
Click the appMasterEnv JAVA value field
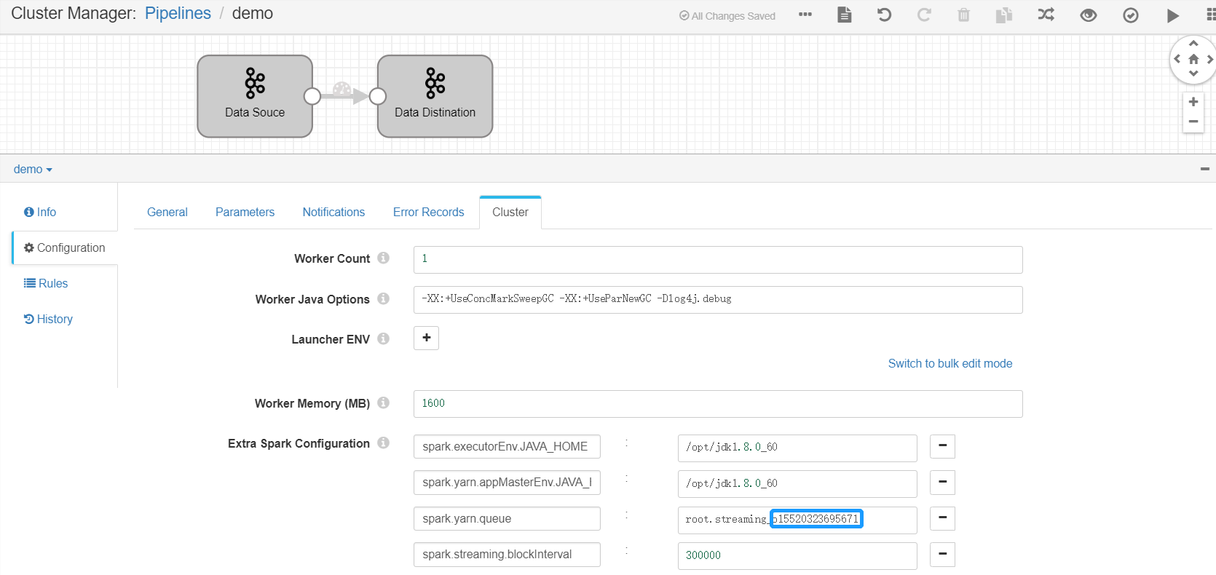pyautogui.click(x=797, y=484)
